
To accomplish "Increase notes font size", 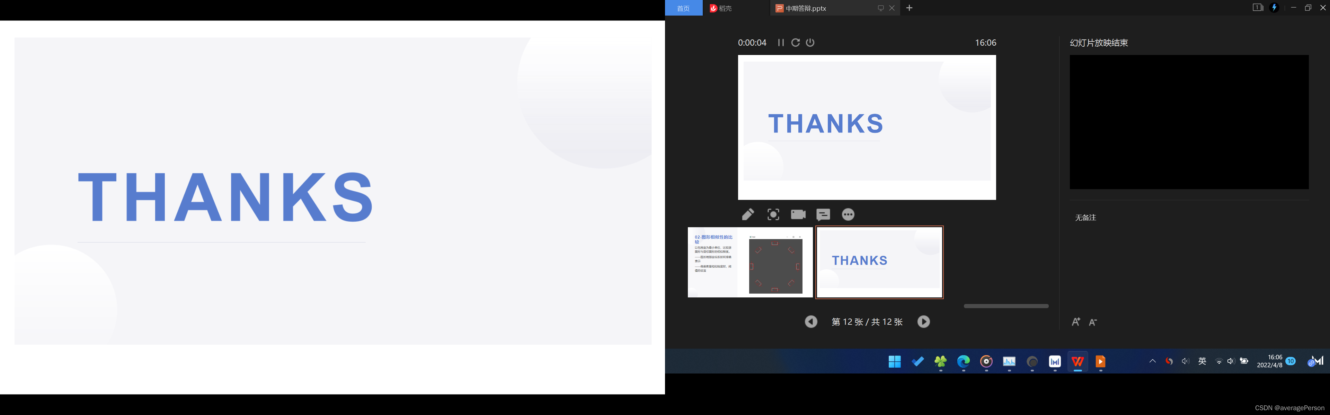I will [1076, 322].
